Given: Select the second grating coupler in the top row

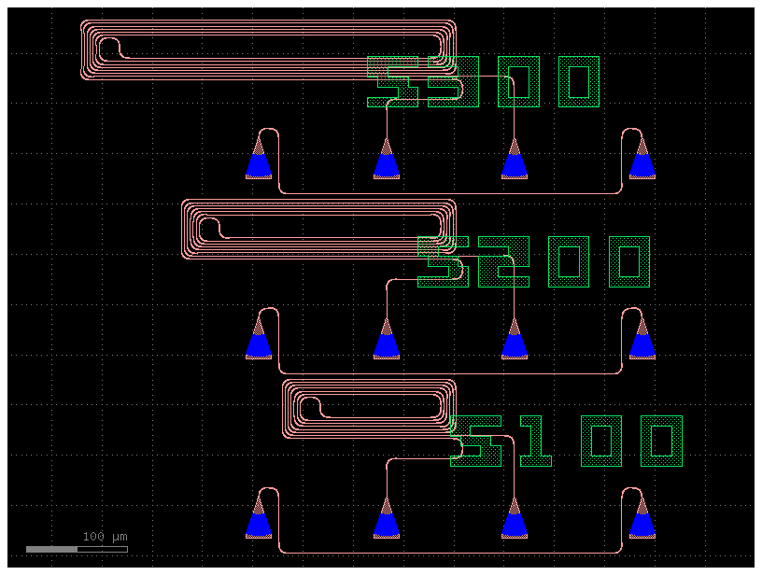Looking at the screenshot, I should 387,161.
